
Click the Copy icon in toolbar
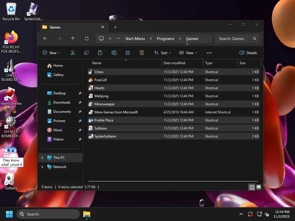tap(86, 53)
